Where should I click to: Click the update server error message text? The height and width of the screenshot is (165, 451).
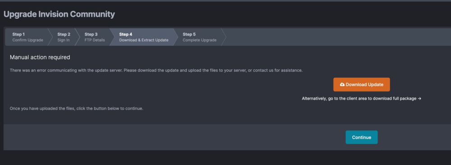click(x=156, y=70)
